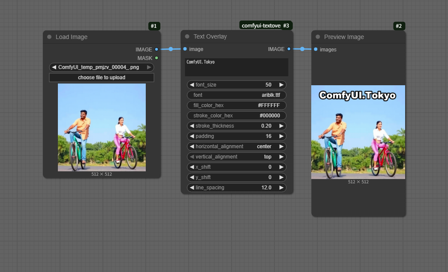Viewport: 448px width, 272px height.
Task: Collapse the Text Overlay node via its dot
Action: point(187,36)
